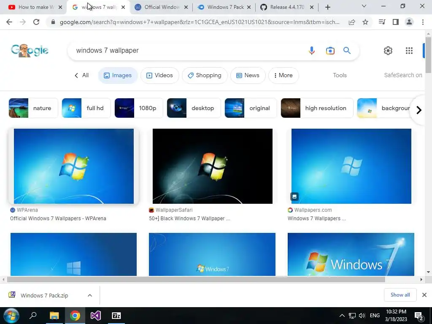Open File Explorer from taskbar

[x=54, y=316]
